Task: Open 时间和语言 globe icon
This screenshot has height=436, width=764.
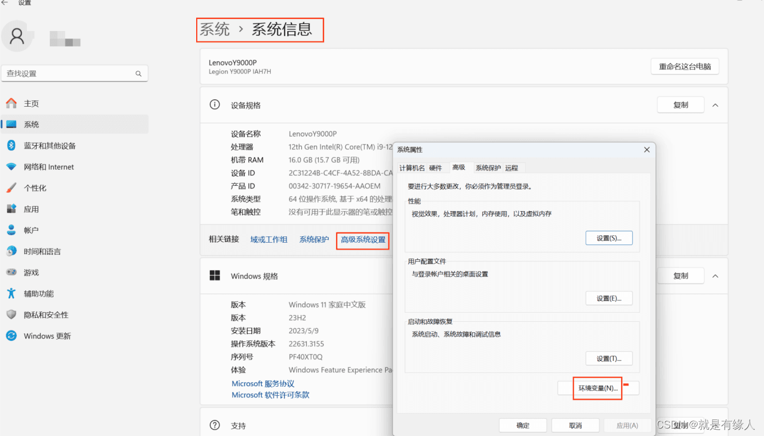Action: [11, 251]
